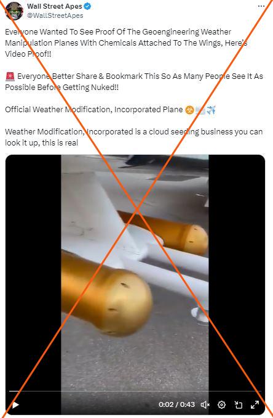This screenshot has height=418, width=273.
Task: Click the "cloud seeding business" closing sentence
Action: point(133,137)
